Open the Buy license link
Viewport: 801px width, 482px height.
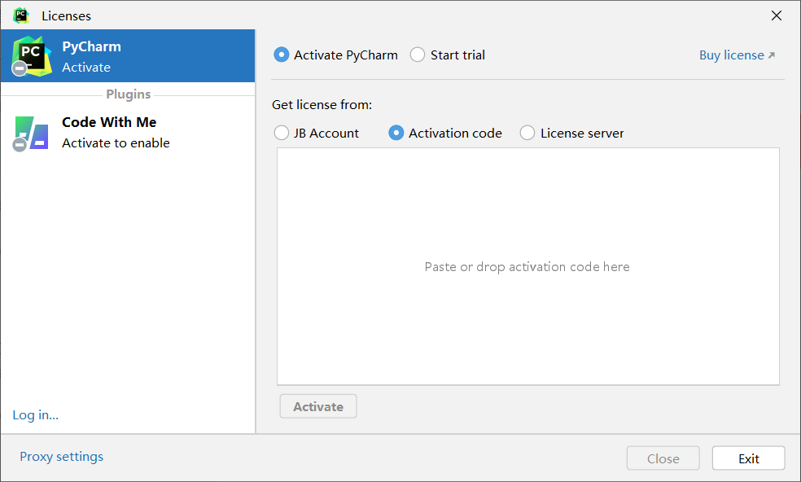click(x=732, y=55)
